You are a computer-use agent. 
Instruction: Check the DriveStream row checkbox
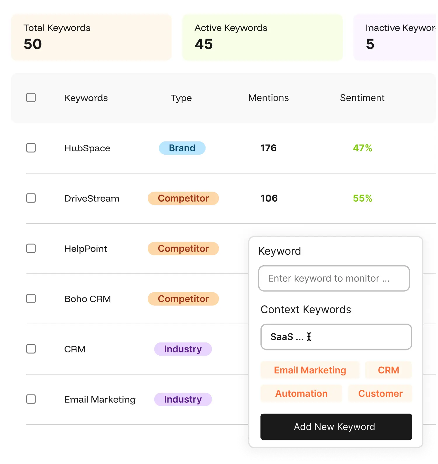coord(31,198)
